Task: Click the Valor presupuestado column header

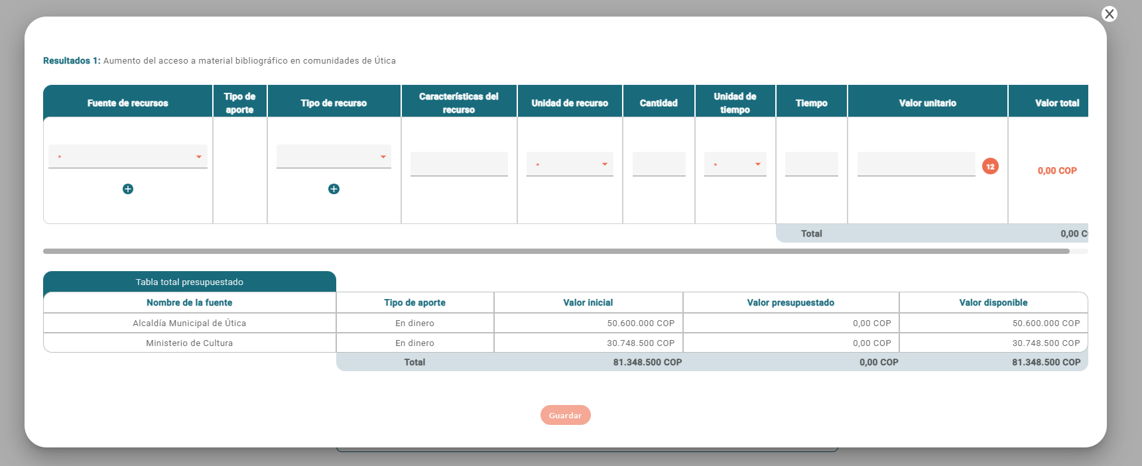Action: pos(791,303)
